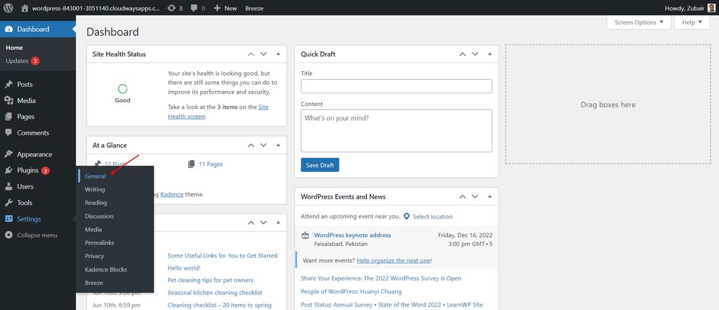Open the 11 Pages link

click(x=210, y=164)
